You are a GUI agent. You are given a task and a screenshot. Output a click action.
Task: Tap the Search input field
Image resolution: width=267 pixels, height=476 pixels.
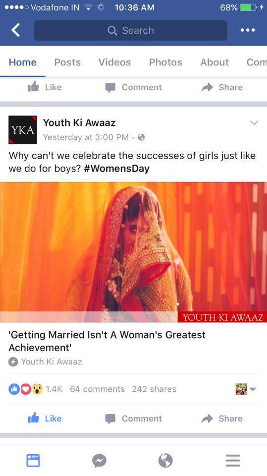pyautogui.click(x=130, y=30)
